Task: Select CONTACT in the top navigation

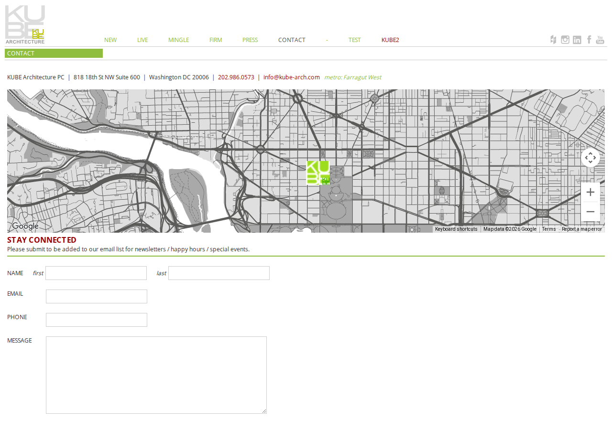Action: point(292,40)
